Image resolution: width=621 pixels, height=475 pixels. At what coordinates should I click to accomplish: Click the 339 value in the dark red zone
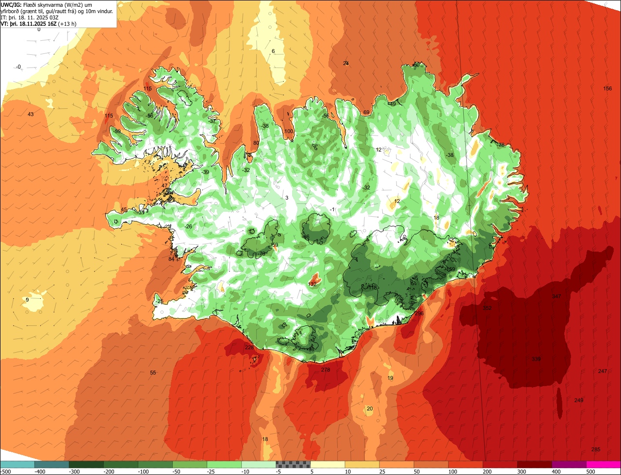tap(536, 359)
